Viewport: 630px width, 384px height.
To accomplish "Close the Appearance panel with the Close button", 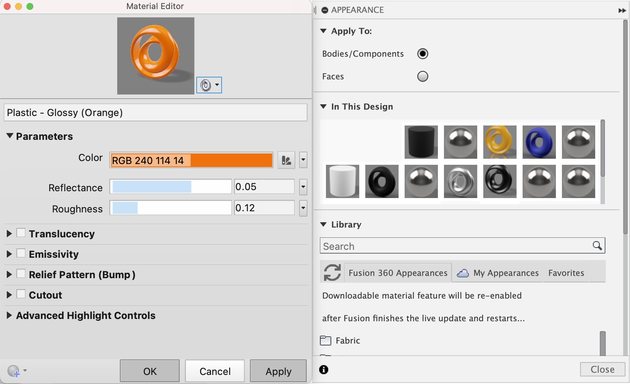I will pyautogui.click(x=602, y=369).
